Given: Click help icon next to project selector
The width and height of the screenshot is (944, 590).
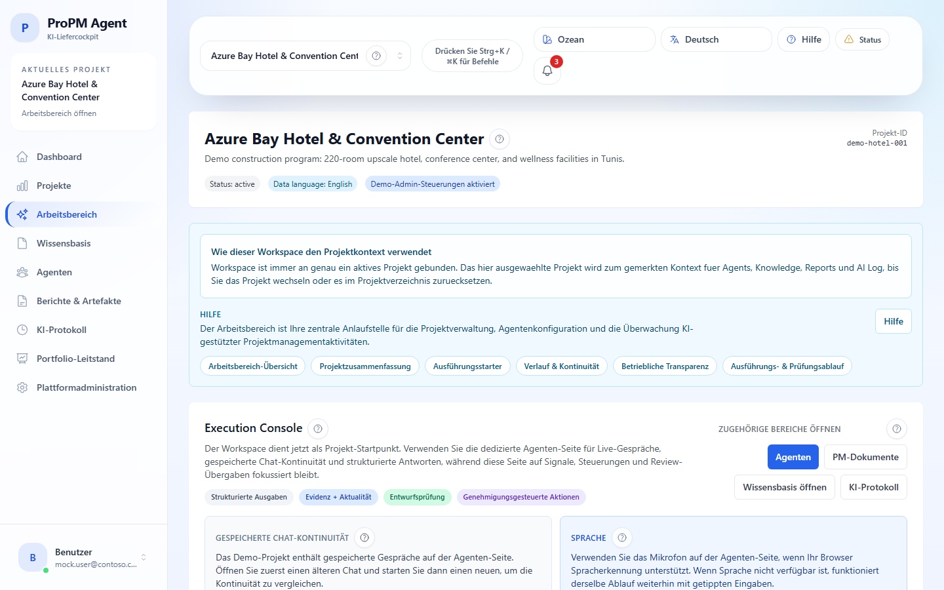Looking at the screenshot, I should pos(376,56).
